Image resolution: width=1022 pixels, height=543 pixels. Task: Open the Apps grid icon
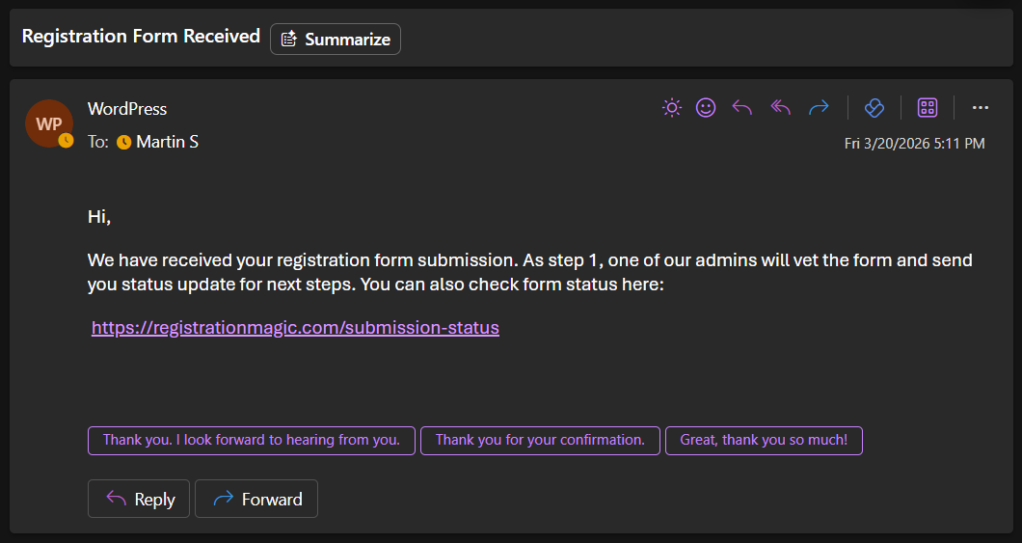click(928, 108)
